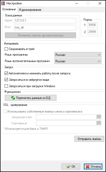Click the green checkmark on OK
The height and width of the screenshot is (172, 106).
pos(68,167)
